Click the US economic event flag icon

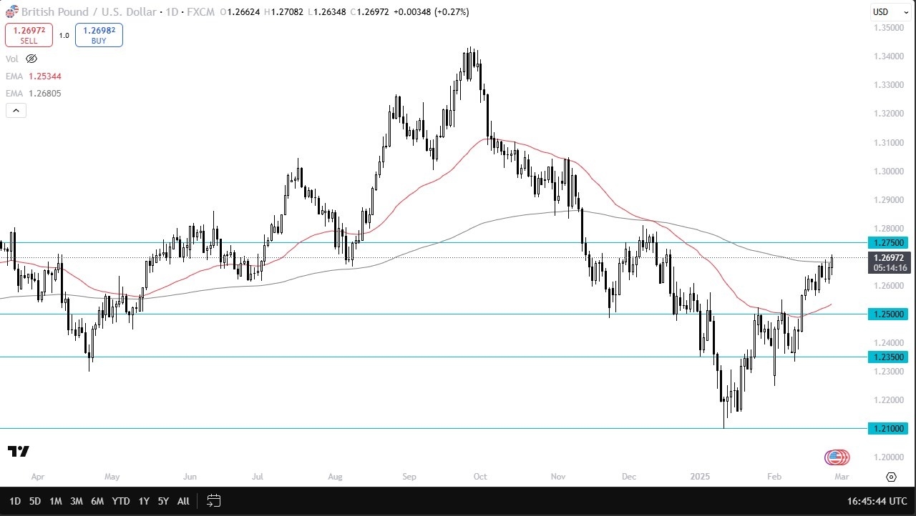point(836,457)
